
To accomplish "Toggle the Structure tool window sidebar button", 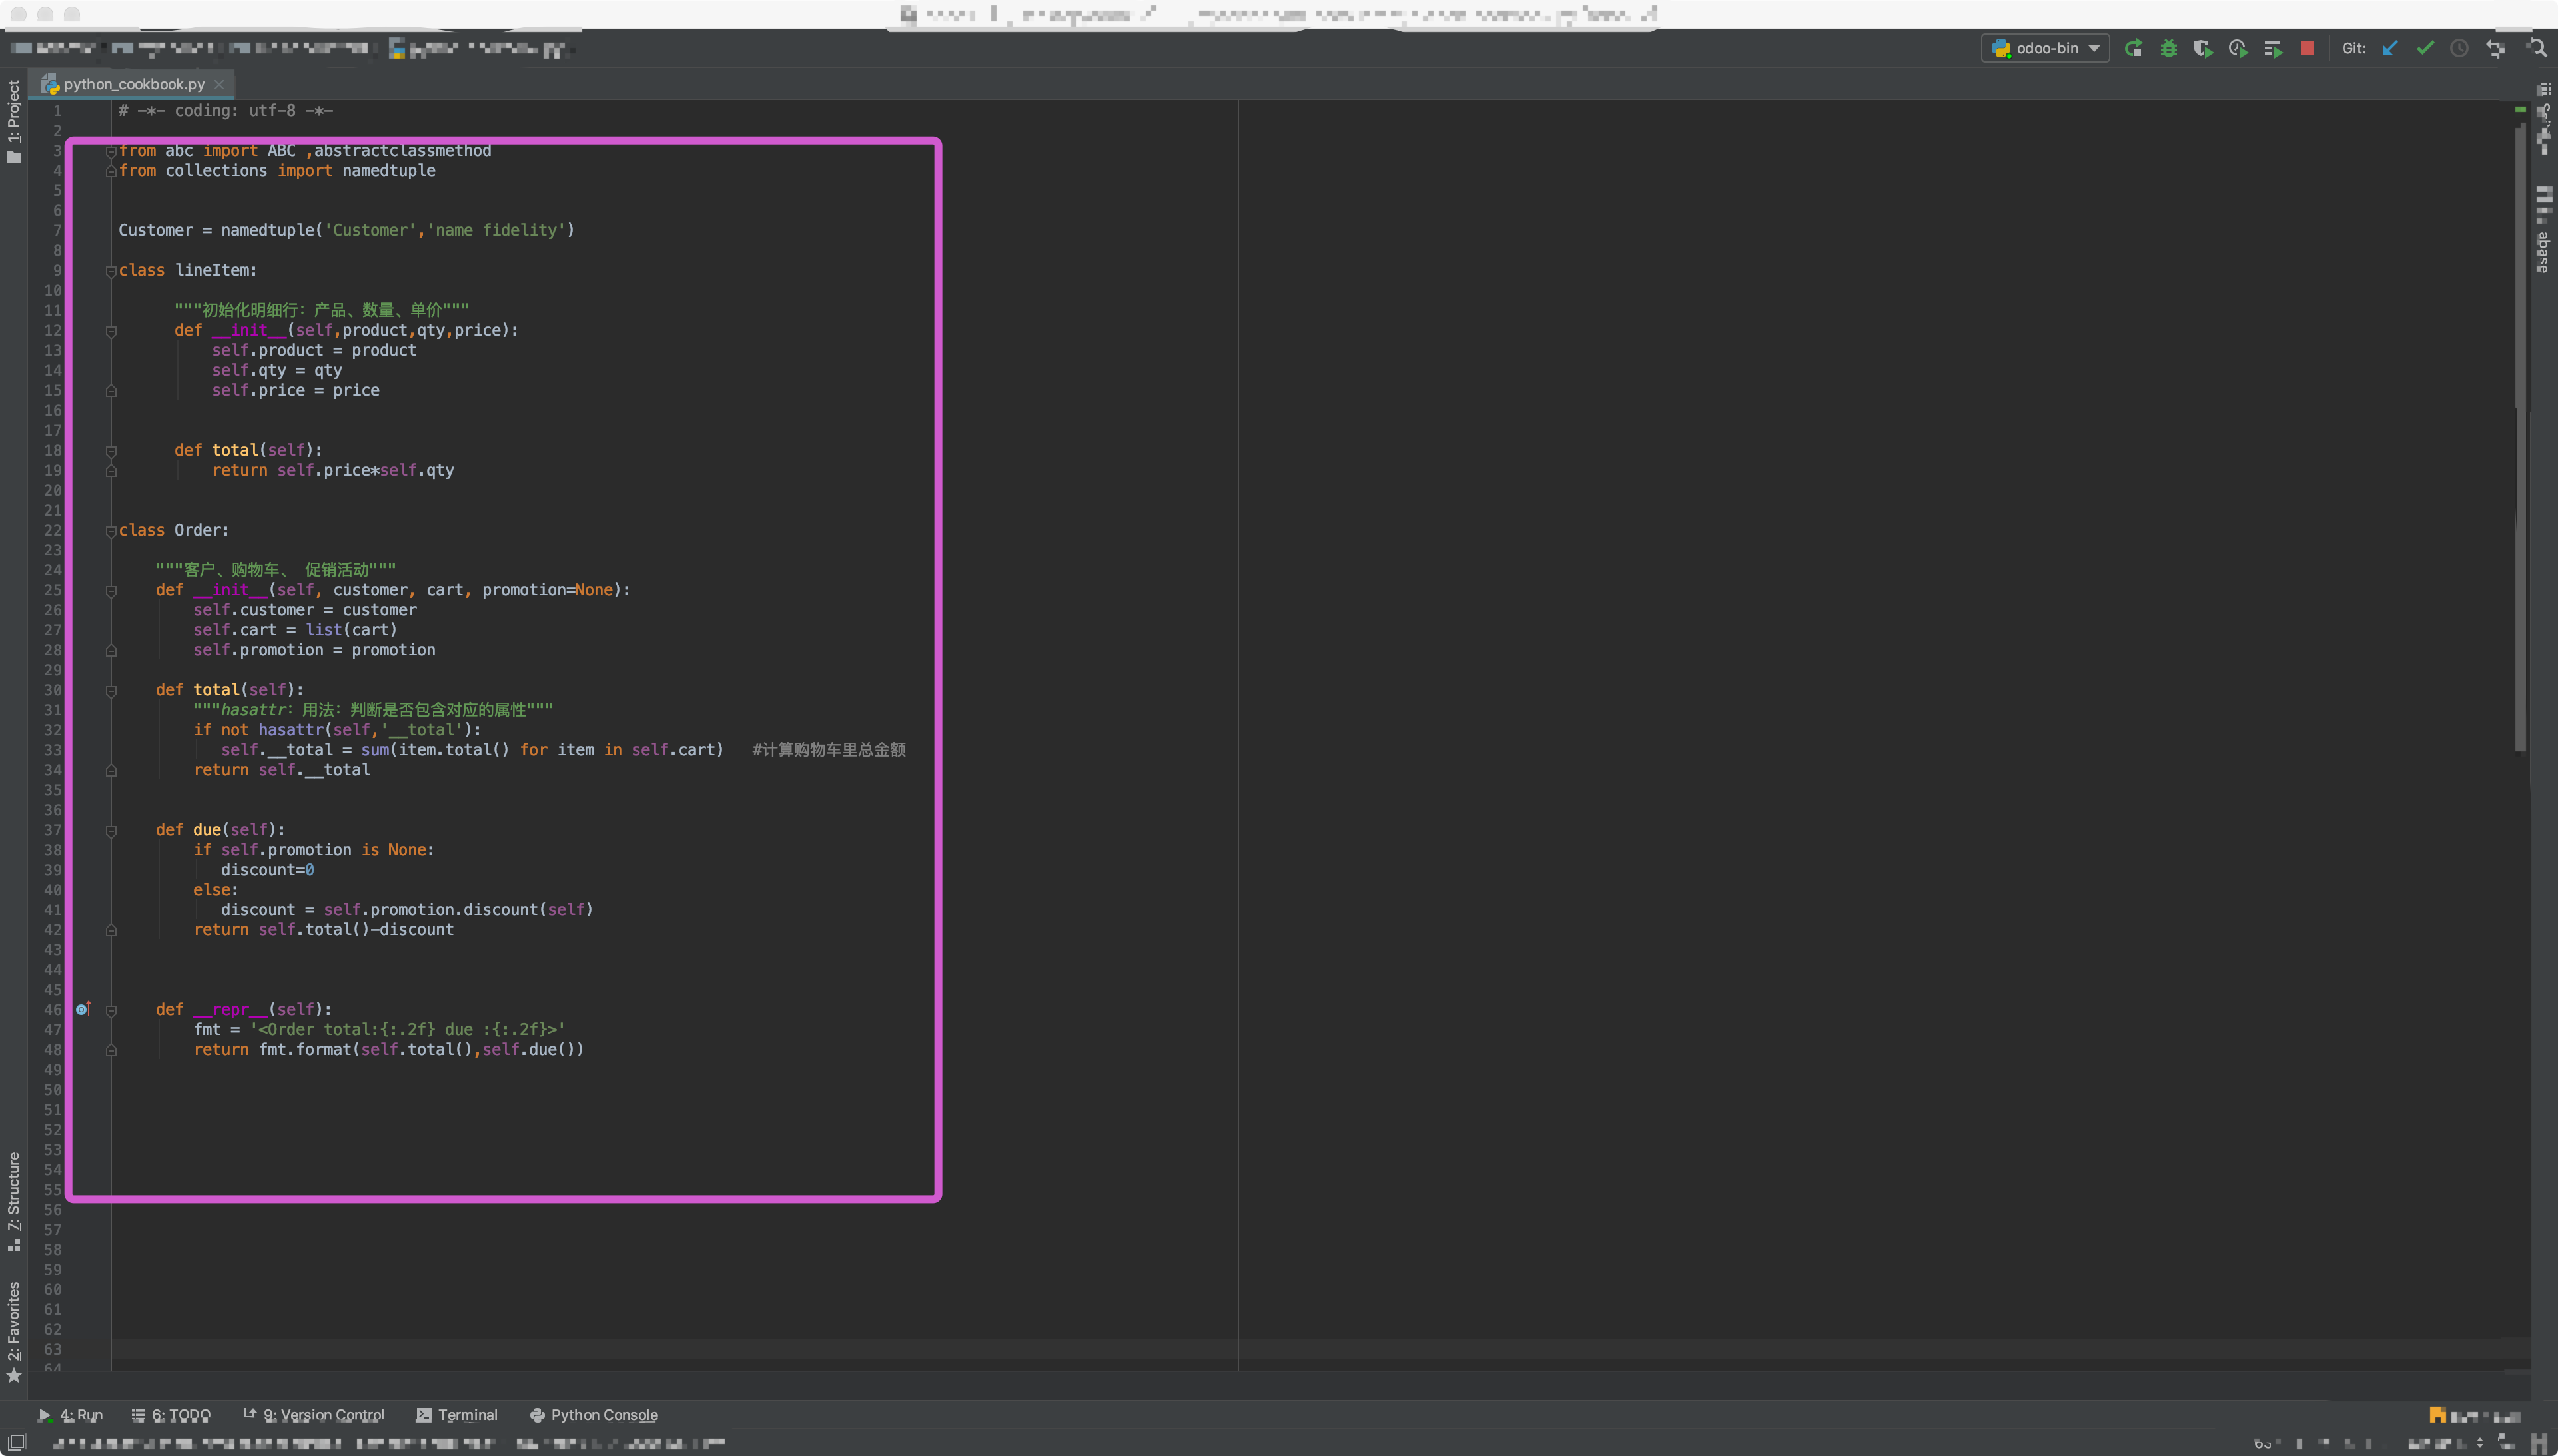I will coord(14,1200).
